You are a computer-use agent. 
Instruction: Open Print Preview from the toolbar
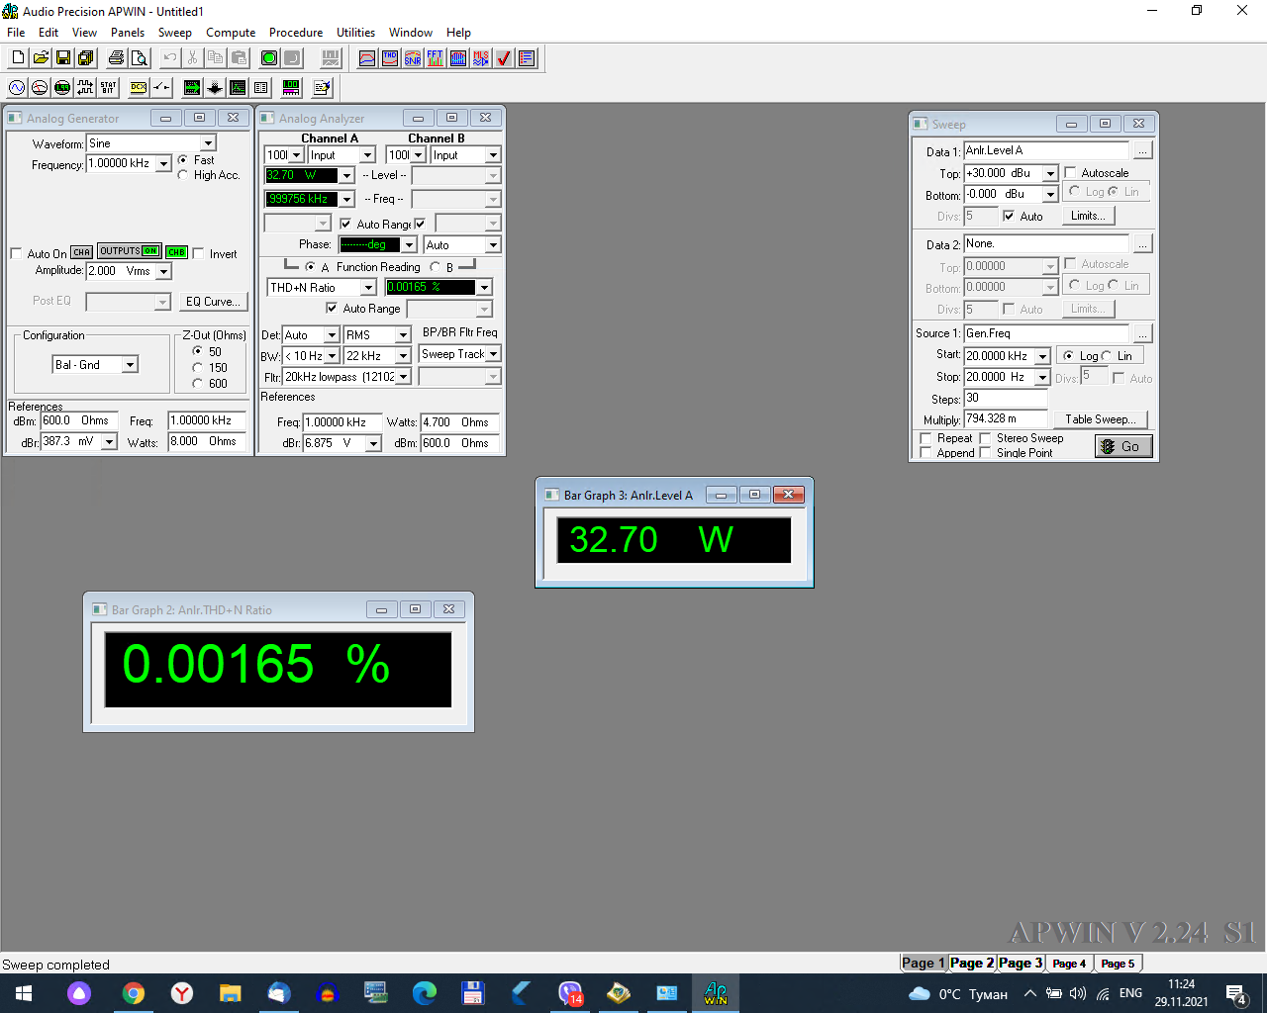point(140,58)
